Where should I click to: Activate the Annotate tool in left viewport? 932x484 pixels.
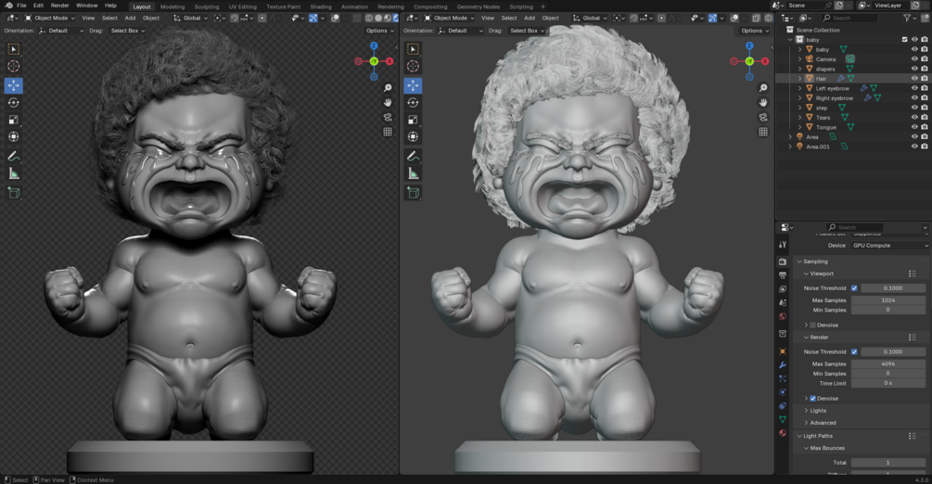pyautogui.click(x=13, y=157)
